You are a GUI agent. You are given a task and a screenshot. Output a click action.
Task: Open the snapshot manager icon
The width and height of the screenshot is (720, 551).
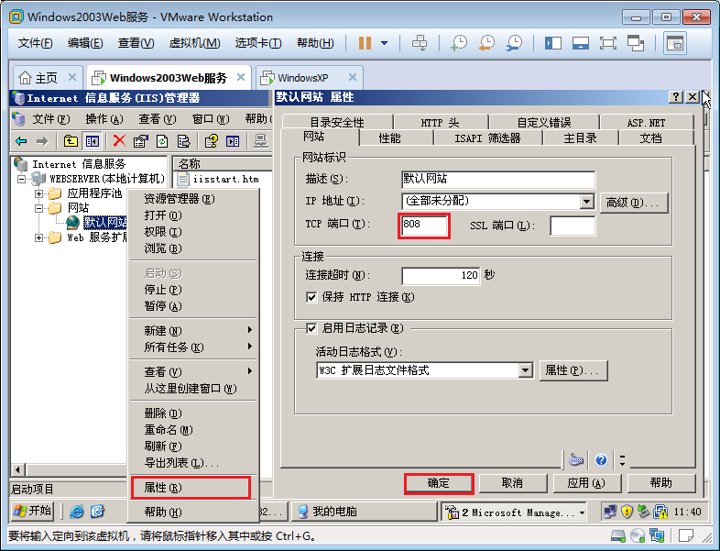(514, 43)
